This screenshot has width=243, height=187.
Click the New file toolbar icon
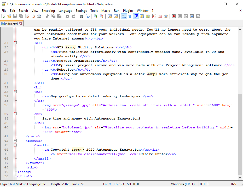(3, 16)
